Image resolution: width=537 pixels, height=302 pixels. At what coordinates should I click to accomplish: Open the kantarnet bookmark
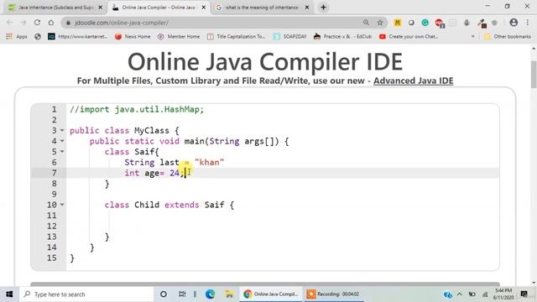tap(78, 36)
